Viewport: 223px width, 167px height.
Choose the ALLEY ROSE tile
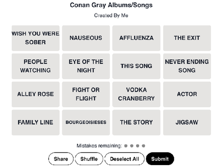pos(36,94)
